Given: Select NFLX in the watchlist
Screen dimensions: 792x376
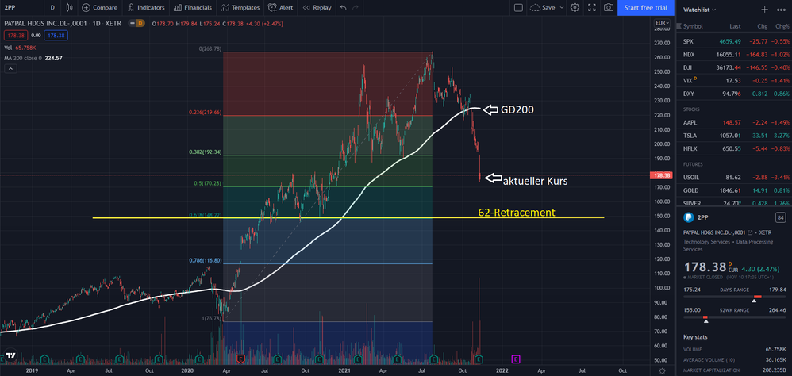Looking at the screenshot, I should coord(735,148).
